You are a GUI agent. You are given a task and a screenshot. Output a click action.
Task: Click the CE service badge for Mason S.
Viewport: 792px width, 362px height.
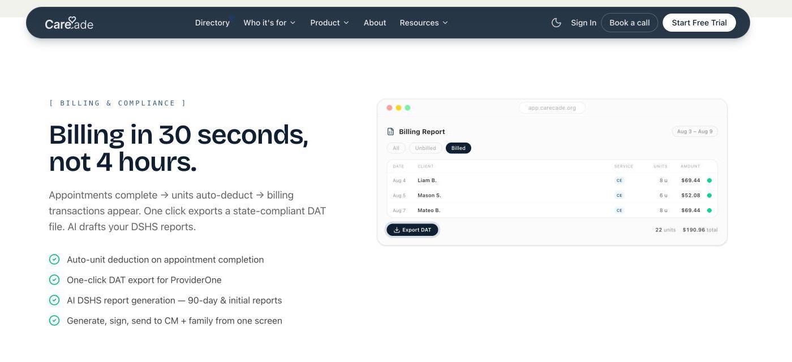point(619,195)
